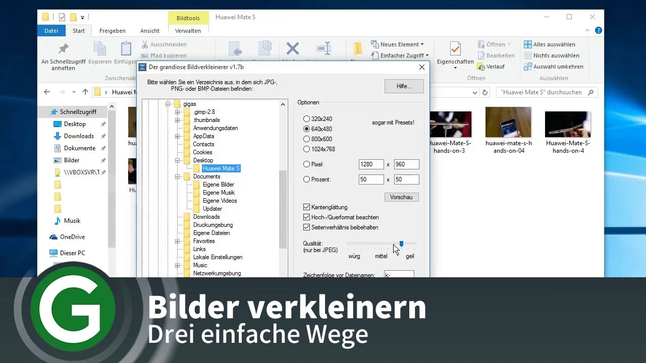Screen dimensions: 646x363
Task: Click Verlauf history icon in ribbon
Action: (481, 67)
